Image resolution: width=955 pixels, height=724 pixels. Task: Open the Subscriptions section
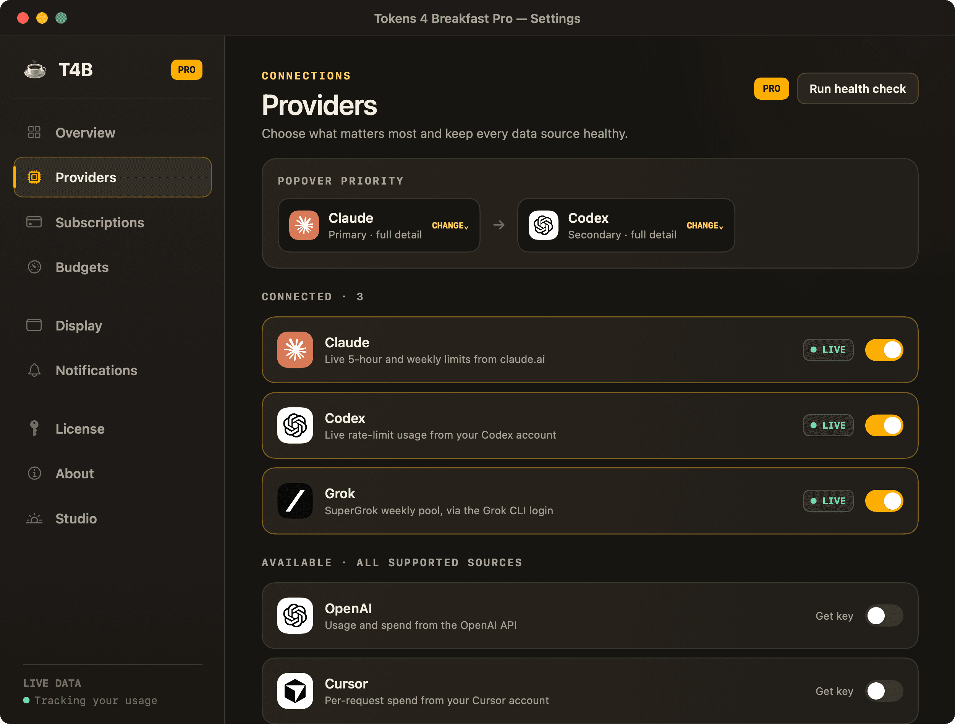point(112,222)
